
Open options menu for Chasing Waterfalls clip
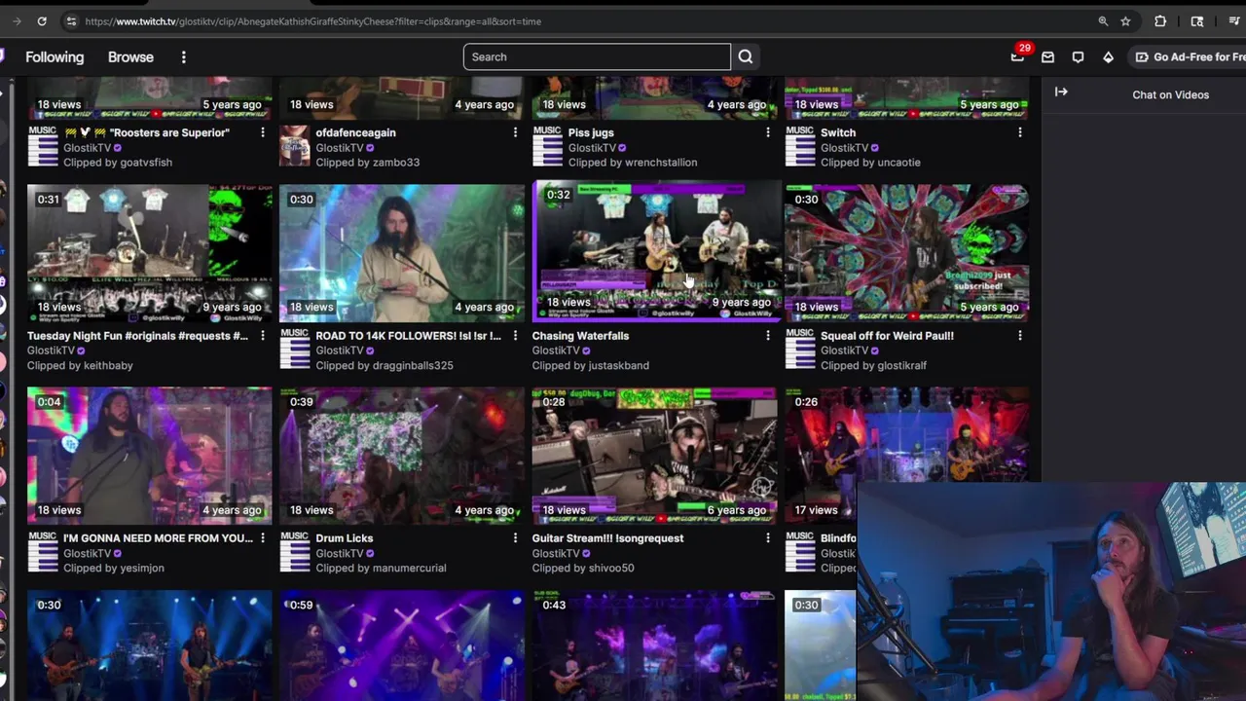click(767, 336)
